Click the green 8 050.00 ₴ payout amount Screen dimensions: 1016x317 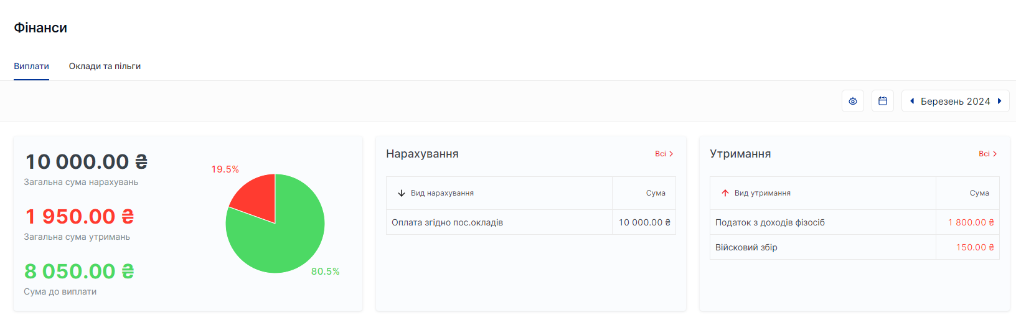tap(79, 272)
